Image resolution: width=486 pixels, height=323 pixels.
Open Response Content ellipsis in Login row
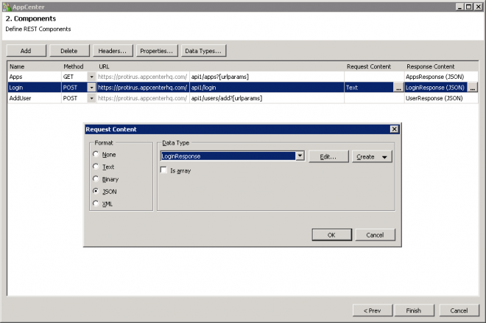472,88
